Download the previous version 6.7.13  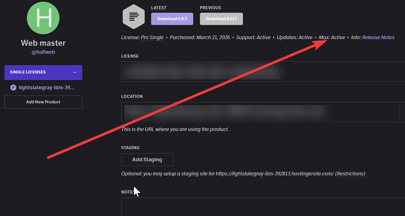[x=221, y=19]
